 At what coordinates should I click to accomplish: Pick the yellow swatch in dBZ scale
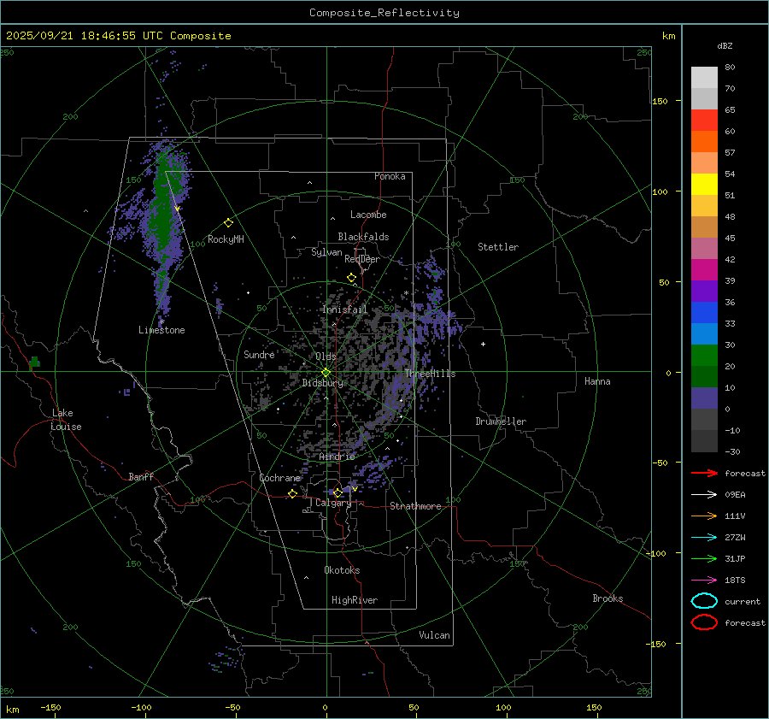(704, 184)
